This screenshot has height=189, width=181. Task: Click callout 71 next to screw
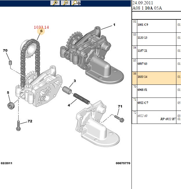[120, 106]
